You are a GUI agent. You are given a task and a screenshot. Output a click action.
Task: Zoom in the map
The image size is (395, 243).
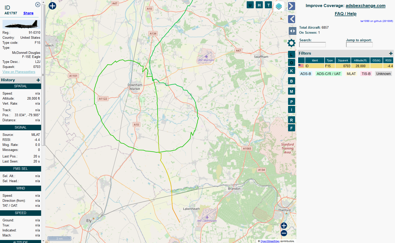coord(284,226)
